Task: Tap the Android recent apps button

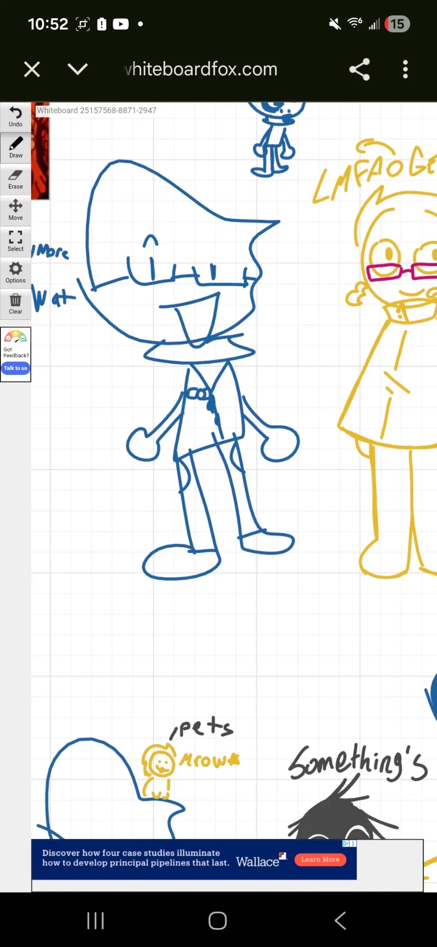Action: (x=96, y=920)
